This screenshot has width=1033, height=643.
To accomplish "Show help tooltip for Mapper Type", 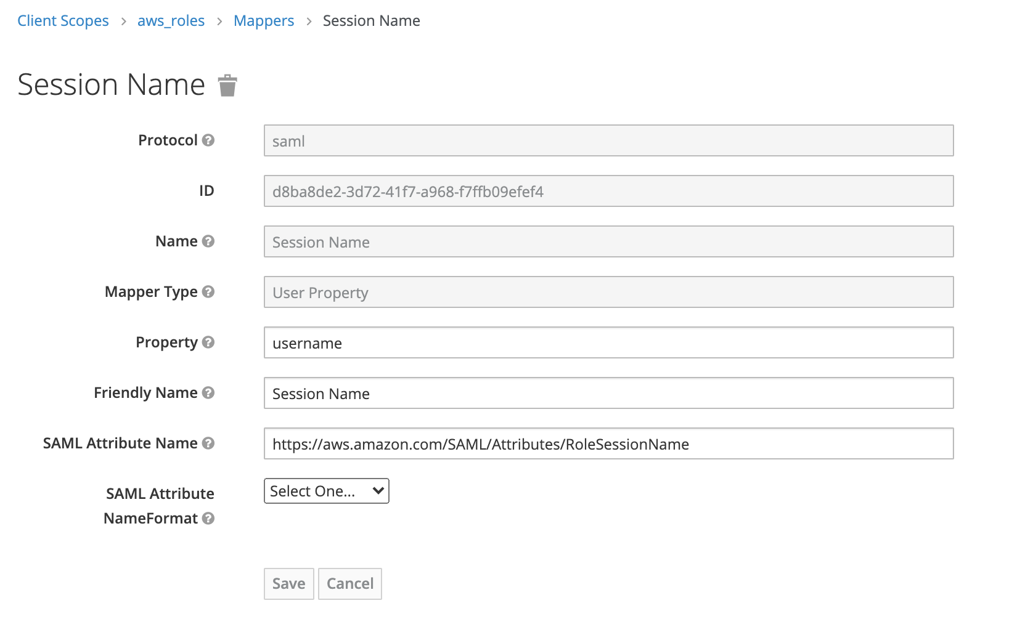I will pyautogui.click(x=208, y=291).
